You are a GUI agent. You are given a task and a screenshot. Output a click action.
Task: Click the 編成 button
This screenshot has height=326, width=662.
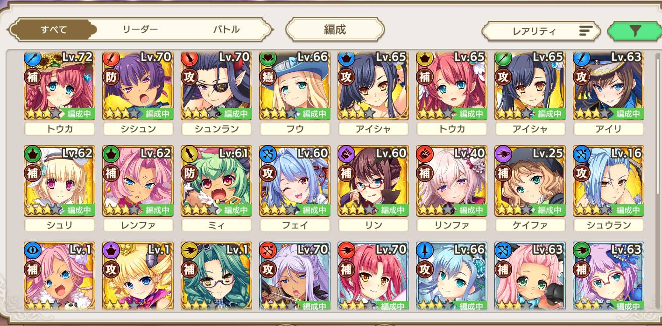335,30
